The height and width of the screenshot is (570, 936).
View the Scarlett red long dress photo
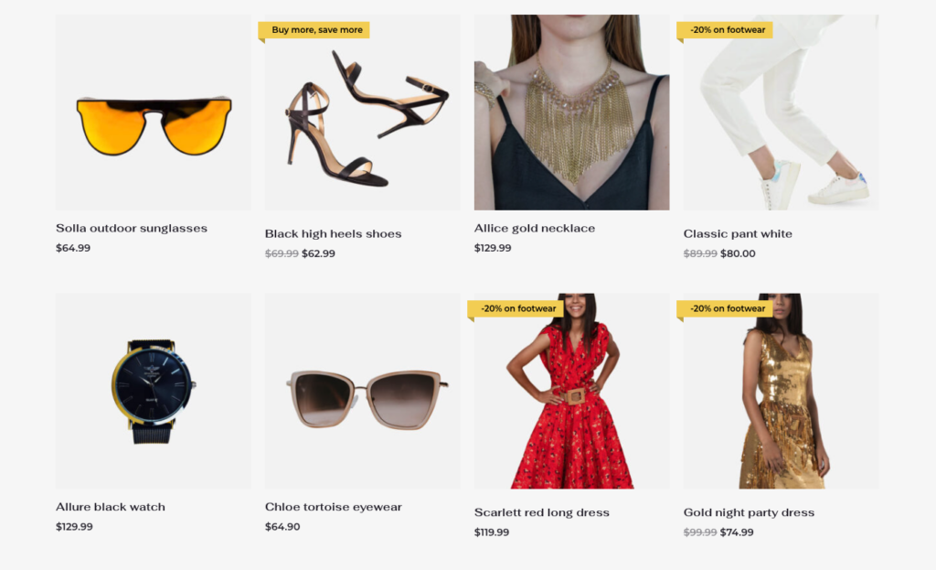click(572, 392)
